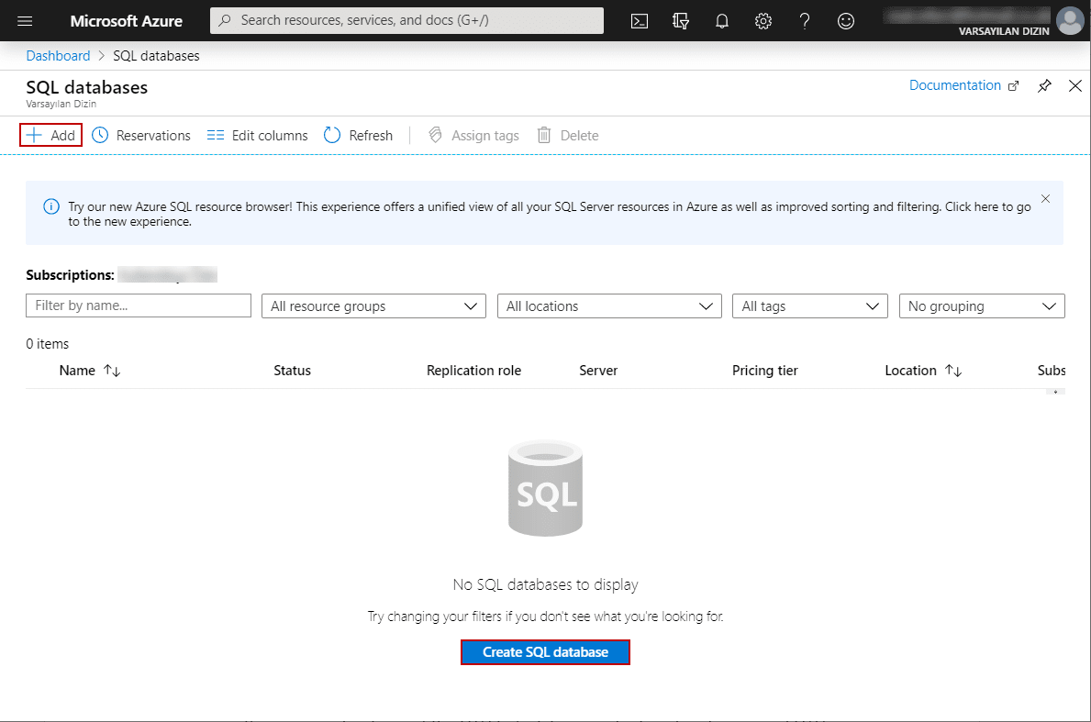The height and width of the screenshot is (722, 1091).
Task: Pin SQL databases blade to dashboard
Action: (x=1043, y=86)
